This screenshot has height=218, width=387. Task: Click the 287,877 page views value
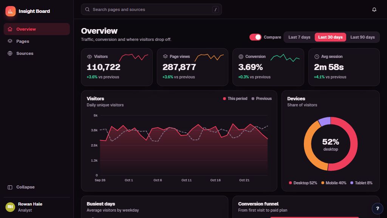coord(179,67)
